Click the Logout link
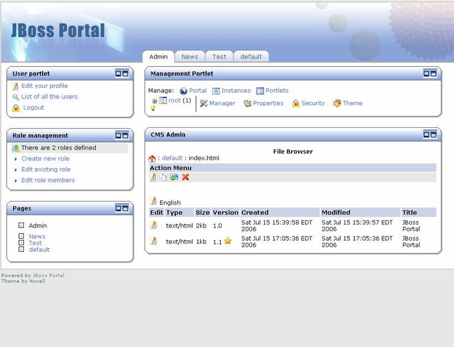This screenshot has width=454, height=347. tap(34, 107)
